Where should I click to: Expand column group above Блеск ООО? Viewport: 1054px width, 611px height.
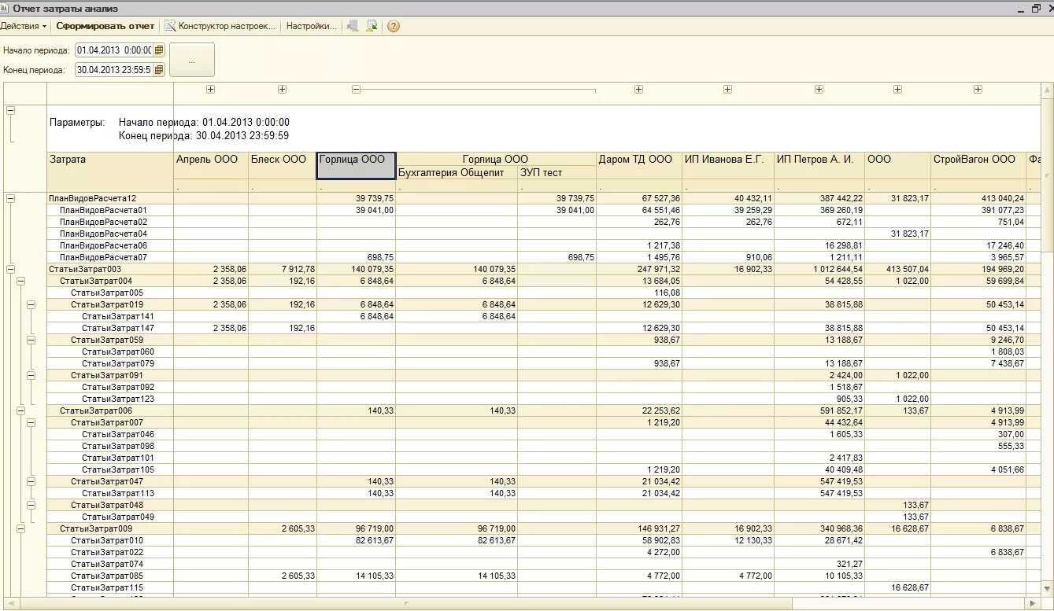coord(282,90)
